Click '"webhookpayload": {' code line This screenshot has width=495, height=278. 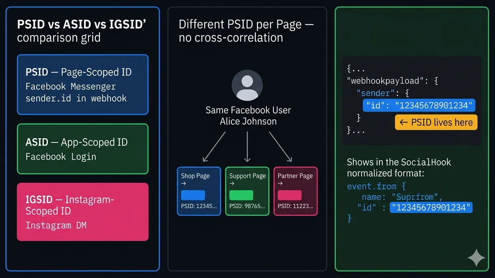click(392, 81)
